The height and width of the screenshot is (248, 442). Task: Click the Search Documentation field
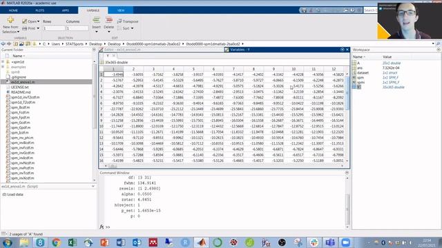click(x=370, y=10)
